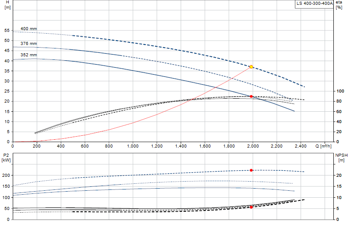Screen dimensions: 350x227
Task: Select the 352 mm impeller label
Action: click(28, 55)
